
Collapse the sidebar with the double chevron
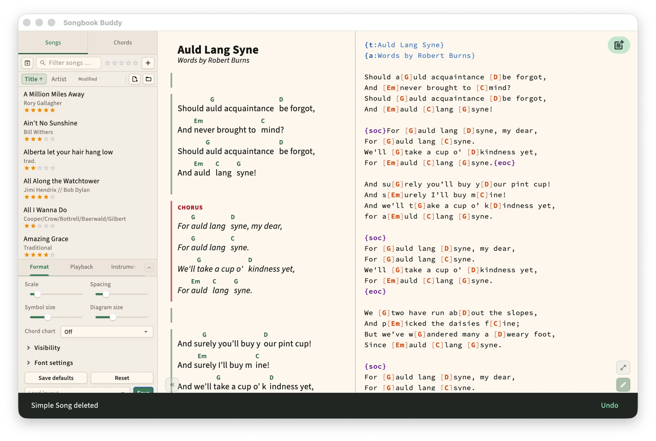172,384
